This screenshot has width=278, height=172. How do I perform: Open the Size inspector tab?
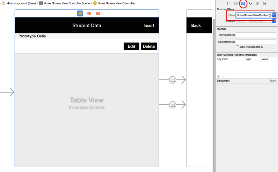point(257,3)
